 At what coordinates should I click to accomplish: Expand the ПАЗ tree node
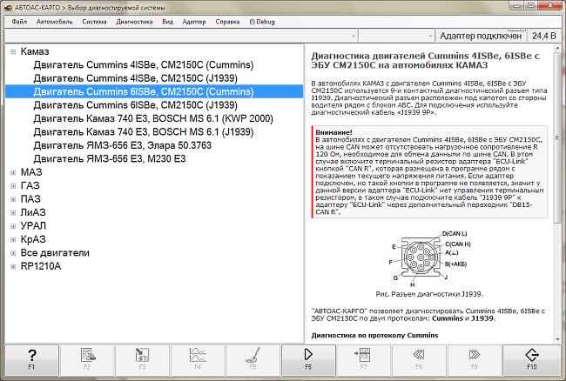pyautogui.click(x=13, y=199)
